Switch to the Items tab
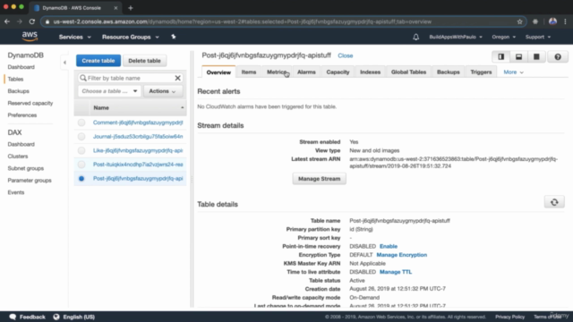 click(249, 72)
